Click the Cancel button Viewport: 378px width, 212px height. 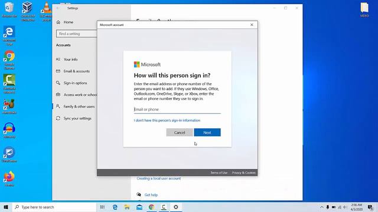180,132
